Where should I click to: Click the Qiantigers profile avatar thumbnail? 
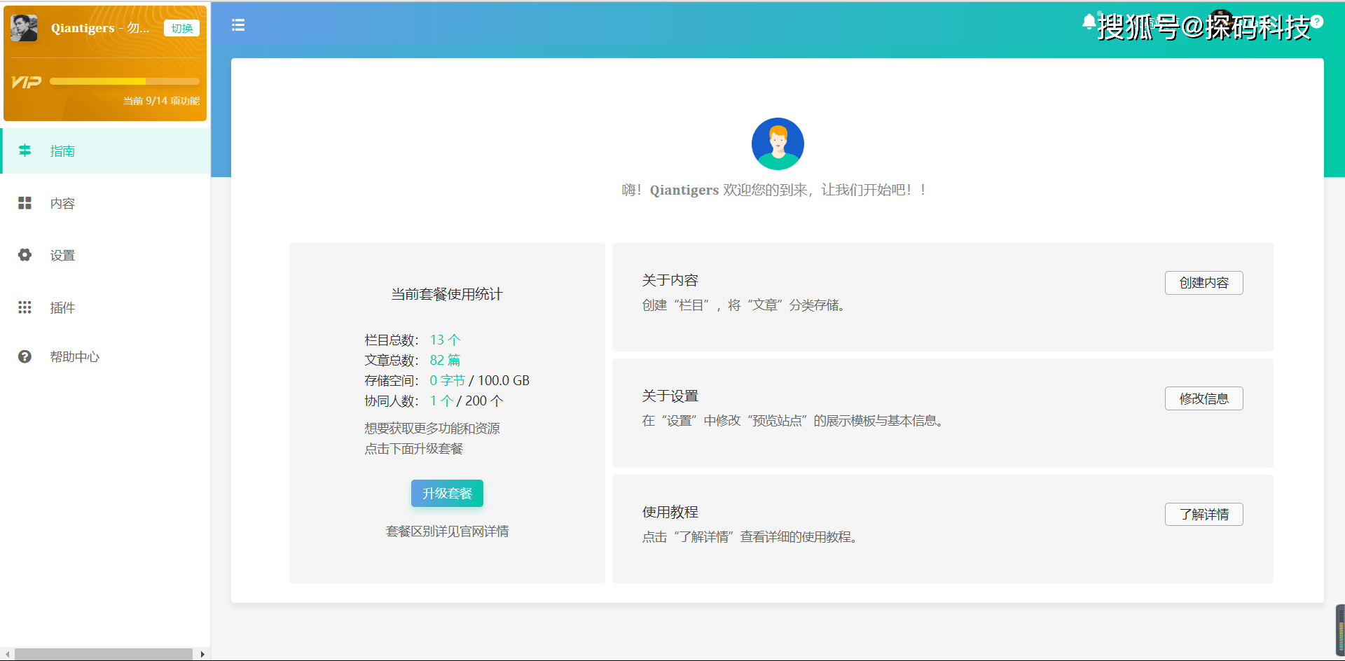click(23, 28)
